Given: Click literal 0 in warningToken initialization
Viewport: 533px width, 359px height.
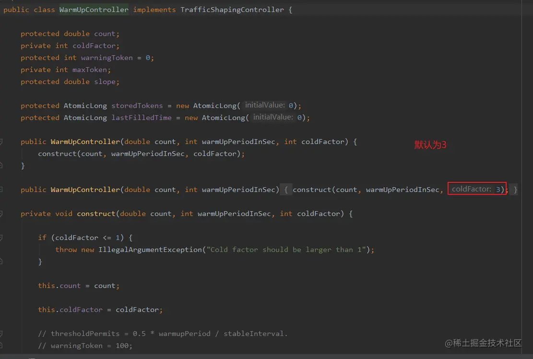Looking at the screenshot, I should [x=148, y=58].
